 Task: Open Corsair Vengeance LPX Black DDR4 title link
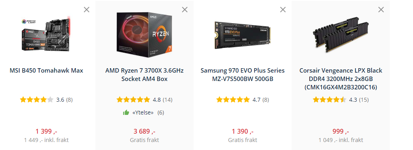pos(341,79)
